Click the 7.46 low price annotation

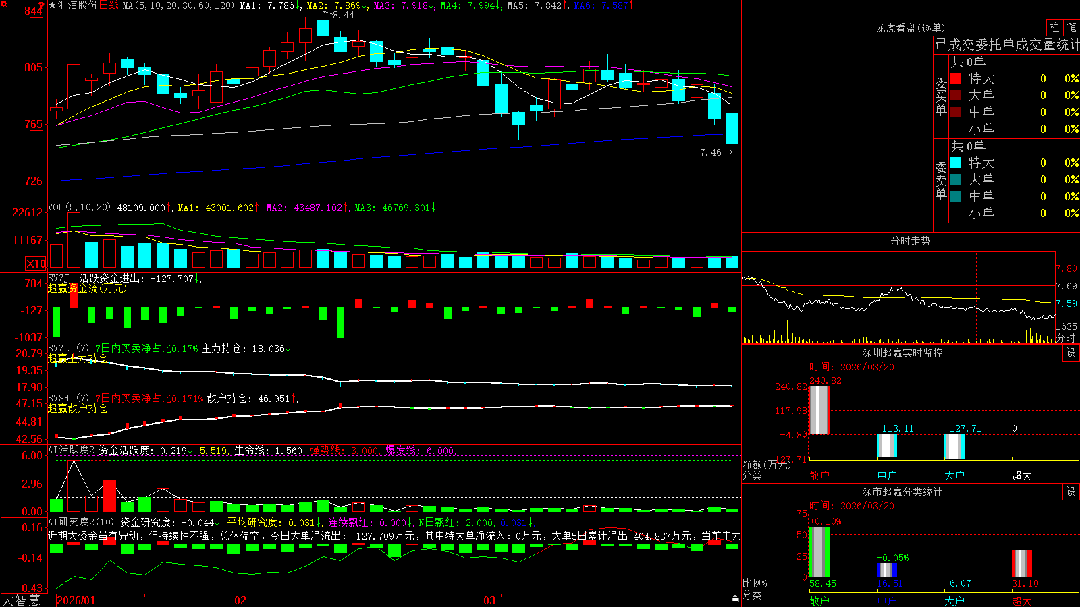pyautogui.click(x=711, y=153)
